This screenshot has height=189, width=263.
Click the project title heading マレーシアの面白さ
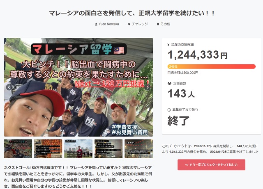pyautogui.click(x=131, y=13)
